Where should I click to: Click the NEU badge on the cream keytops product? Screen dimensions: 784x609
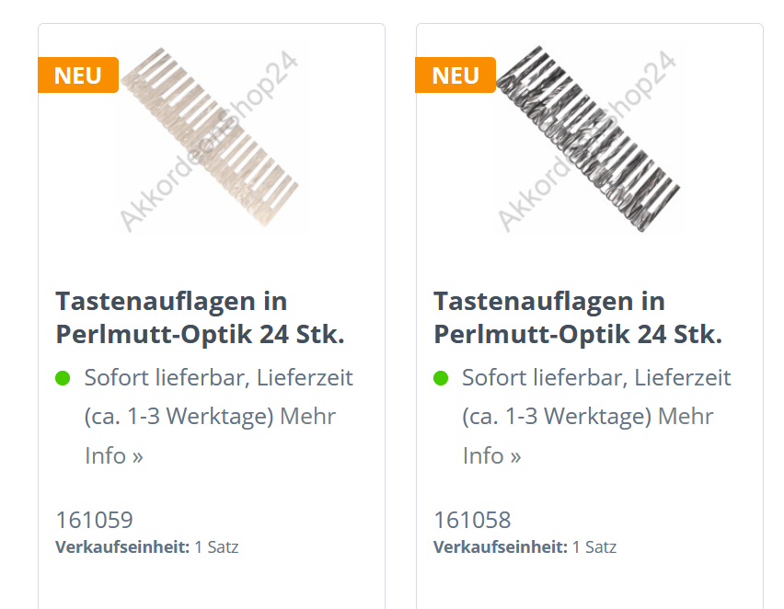[78, 75]
